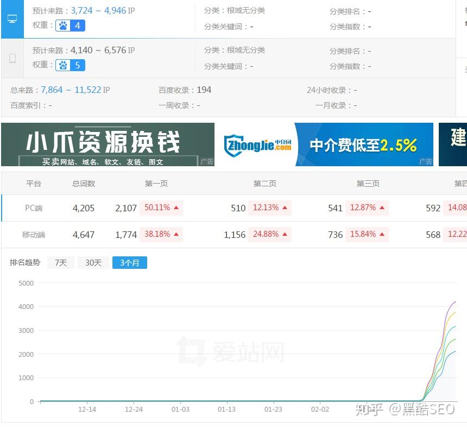Switch trend range to 30天

93,263
